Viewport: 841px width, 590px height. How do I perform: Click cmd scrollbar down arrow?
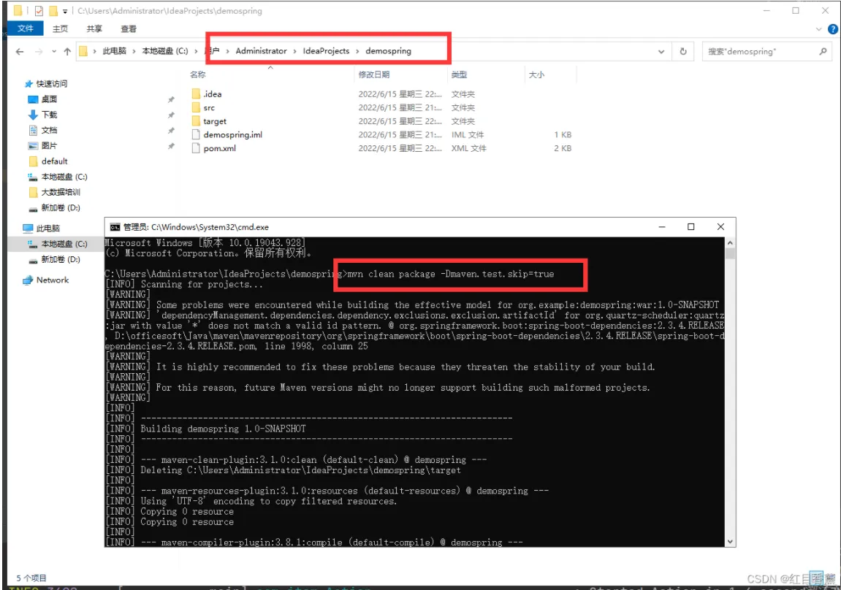730,542
